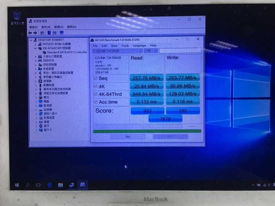Viewport: 275px width, 206px height.
Task: Uncheck the 4K-64Thrd test checkbox
Action: point(95,94)
